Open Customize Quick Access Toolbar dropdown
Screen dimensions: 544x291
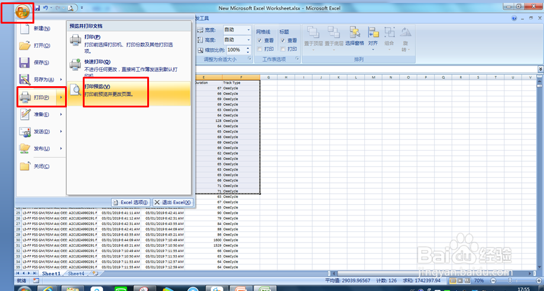point(82,8)
